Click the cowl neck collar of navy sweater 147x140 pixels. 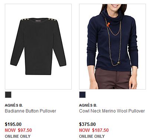[x=112, y=16]
